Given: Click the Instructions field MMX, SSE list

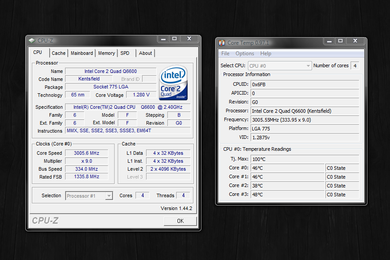Looking at the screenshot, I should pyautogui.click(x=128, y=130).
